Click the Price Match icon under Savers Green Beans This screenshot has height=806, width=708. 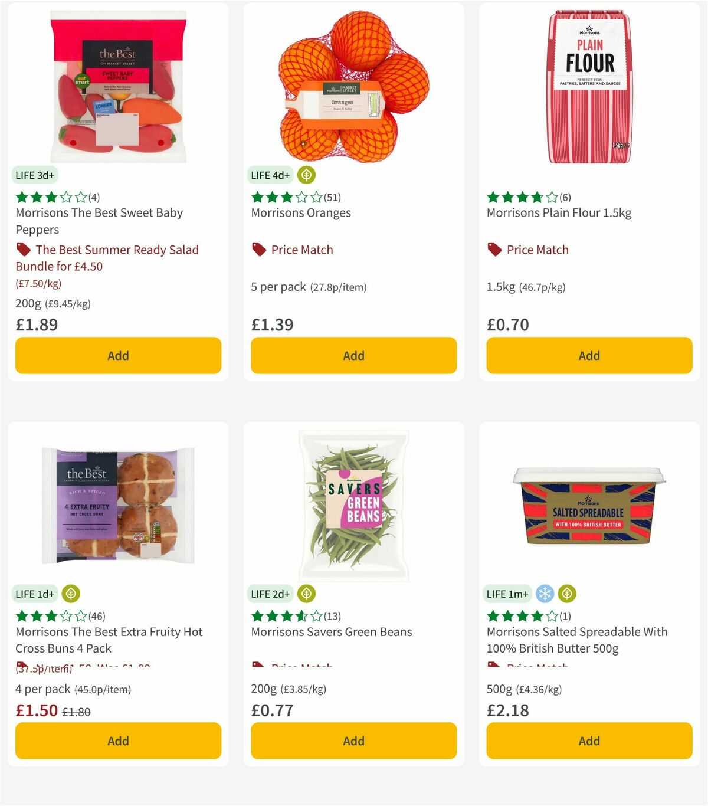258,666
